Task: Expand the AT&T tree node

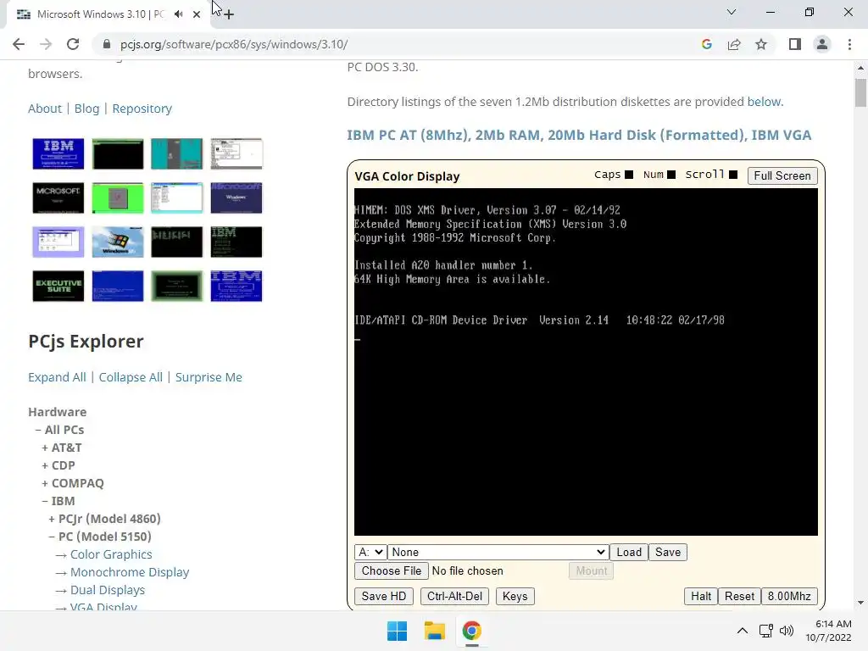Action: 62,448
